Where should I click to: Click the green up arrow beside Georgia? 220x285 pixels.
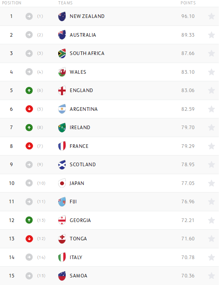pos(29,220)
